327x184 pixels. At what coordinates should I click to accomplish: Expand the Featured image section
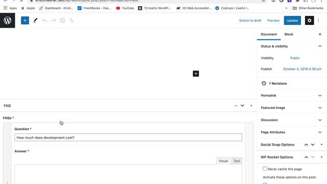[x=292, y=108]
